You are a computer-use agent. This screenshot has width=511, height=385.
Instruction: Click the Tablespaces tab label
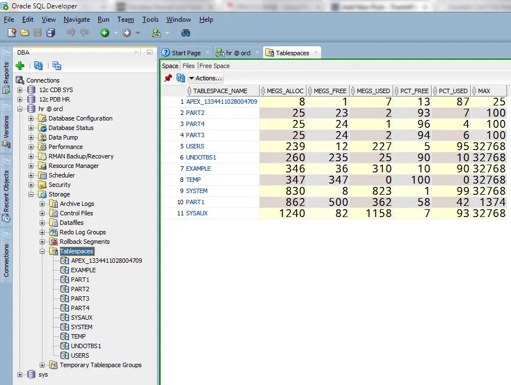point(292,53)
